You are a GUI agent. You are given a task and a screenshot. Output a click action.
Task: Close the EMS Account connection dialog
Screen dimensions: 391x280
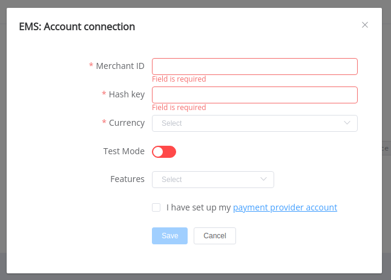(x=365, y=25)
